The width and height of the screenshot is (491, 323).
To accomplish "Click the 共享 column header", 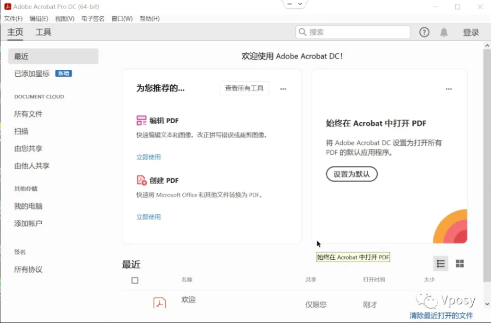I will coord(311,279).
